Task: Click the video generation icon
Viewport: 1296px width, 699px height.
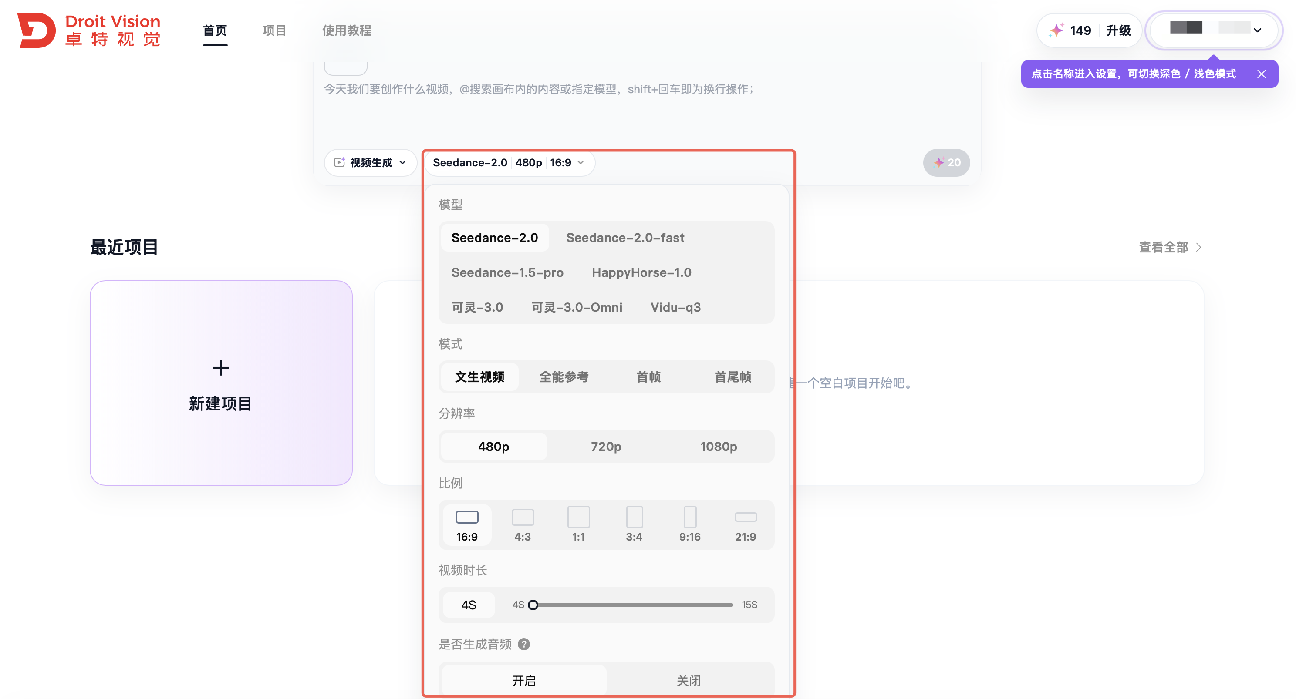Action: (x=340, y=162)
